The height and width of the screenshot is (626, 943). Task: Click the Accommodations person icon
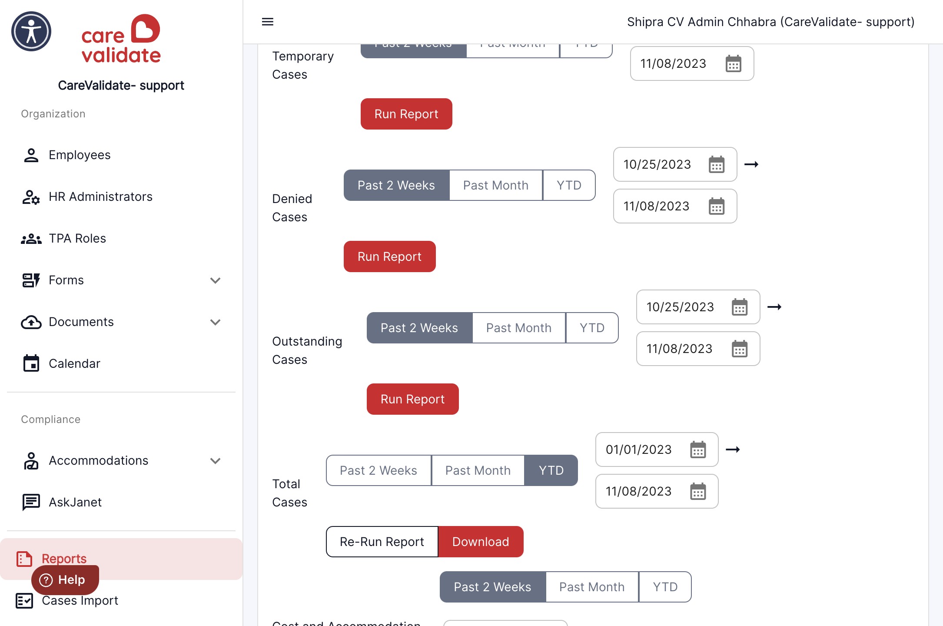[x=31, y=461]
